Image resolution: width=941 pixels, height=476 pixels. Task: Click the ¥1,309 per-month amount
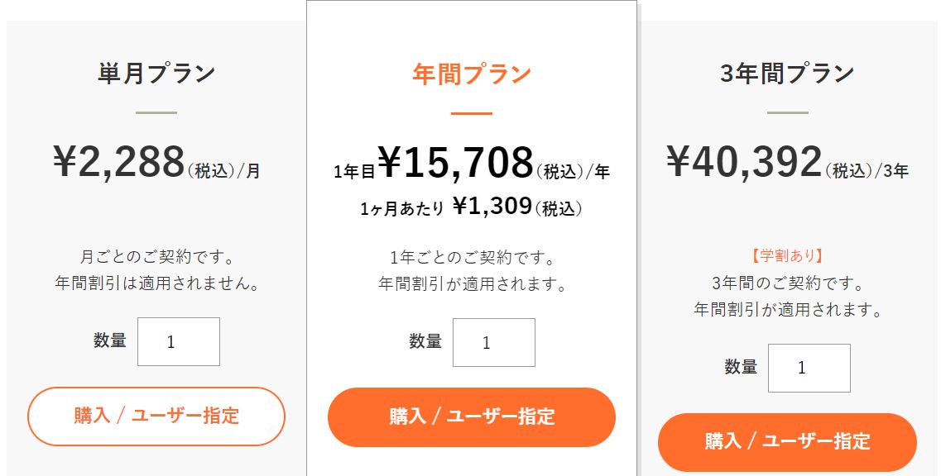click(x=492, y=207)
